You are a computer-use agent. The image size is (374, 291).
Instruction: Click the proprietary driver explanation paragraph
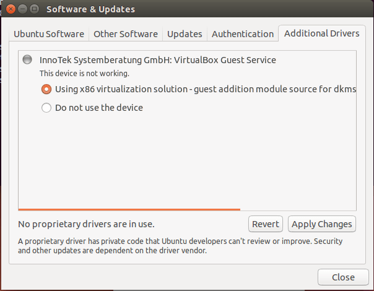point(180,246)
